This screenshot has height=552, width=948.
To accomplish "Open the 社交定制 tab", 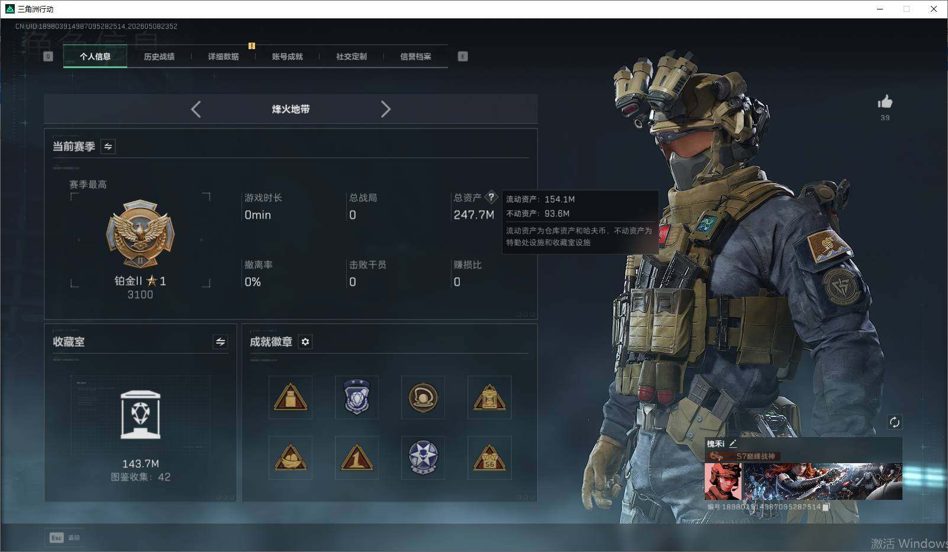I will coord(352,56).
